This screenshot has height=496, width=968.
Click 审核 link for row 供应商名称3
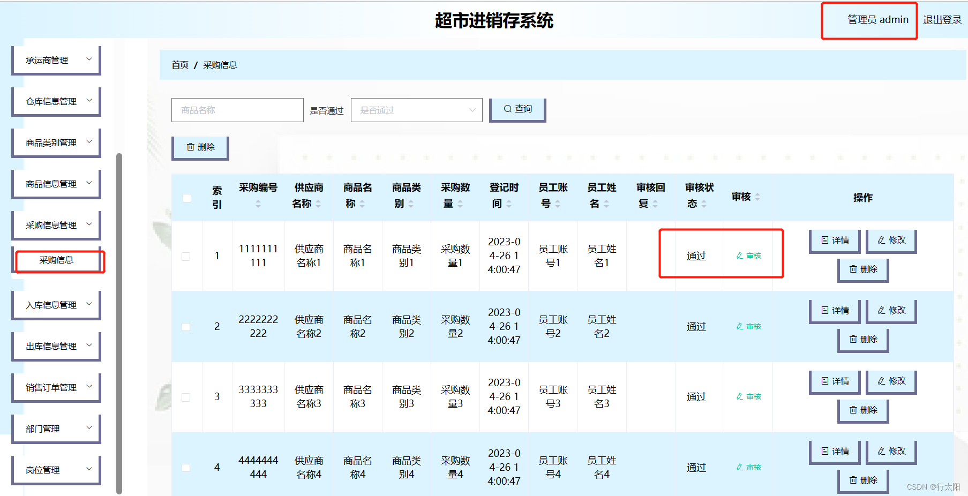[x=748, y=397]
